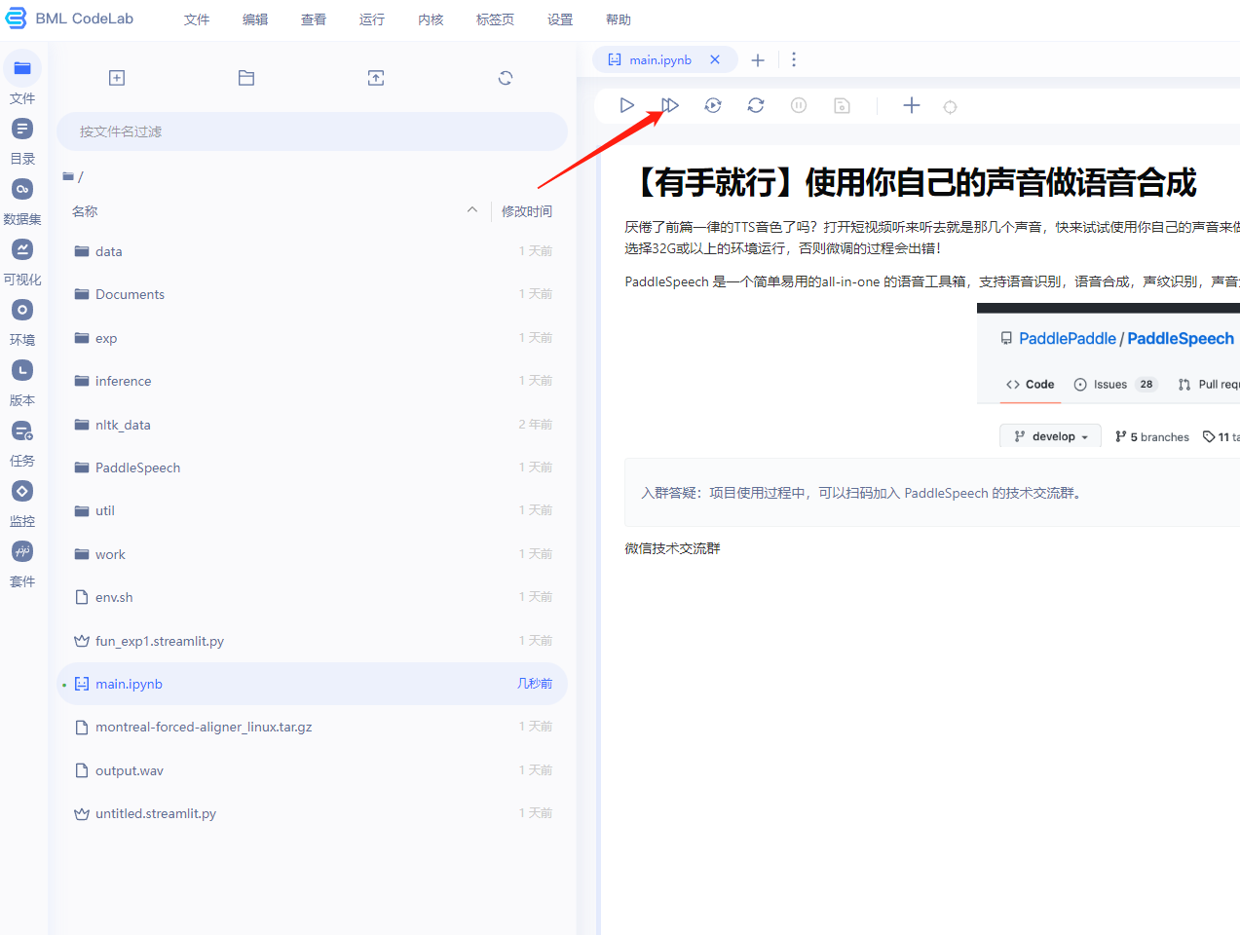Screen dimensions: 1240x935
Task: Click the BML CodeLab logo icon
Action: coord(16,19)
